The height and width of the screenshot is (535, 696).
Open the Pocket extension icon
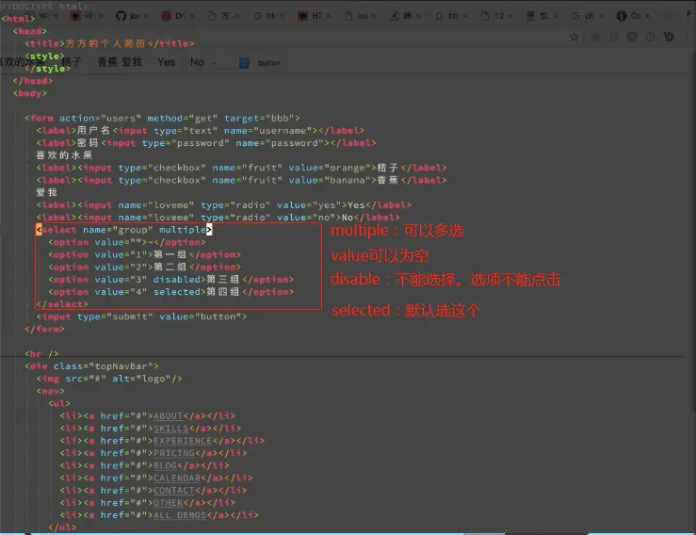(x=632, y=37)
